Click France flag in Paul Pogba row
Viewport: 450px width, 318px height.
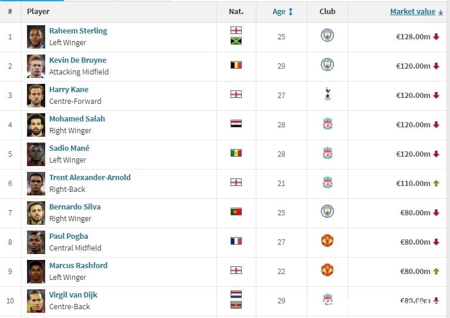point(236,241)
